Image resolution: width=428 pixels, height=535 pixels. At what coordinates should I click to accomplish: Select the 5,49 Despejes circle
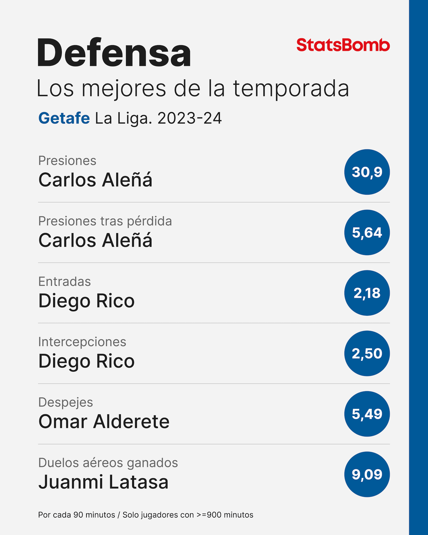pyautogui.click(x=367, y=414)
